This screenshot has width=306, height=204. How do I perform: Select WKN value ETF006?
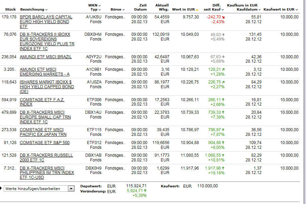pos(94,99)
